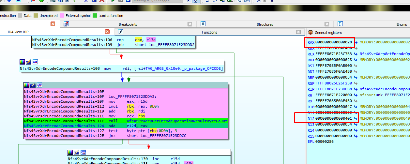Image resolution: width=410 pixels, height=164 pixels.
Task: Click the R12 register value 000000000000040C
Action: coord(334,118)
